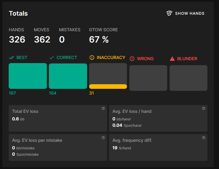219x169 pixels.
Task: Click the playing cards icon beside Show Hands
Action: click(169, 13)
